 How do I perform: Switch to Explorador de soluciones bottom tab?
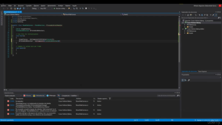(189, 72)
